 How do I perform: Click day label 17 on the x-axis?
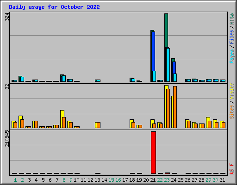click(125, 180)
